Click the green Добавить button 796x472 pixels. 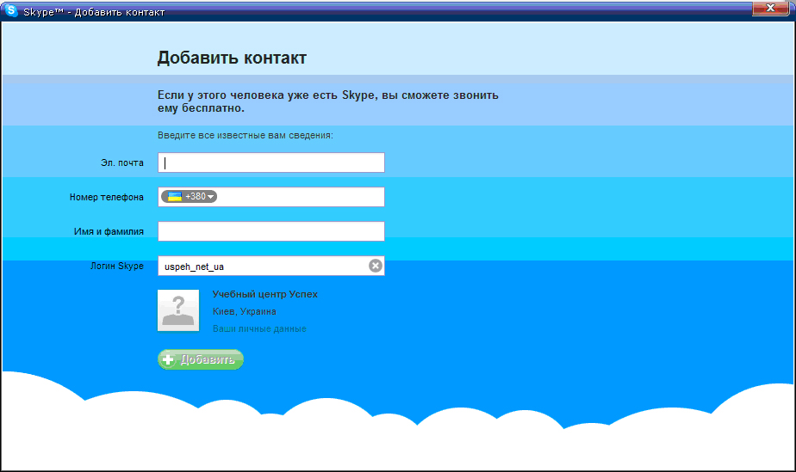click(x=201, y=359)
